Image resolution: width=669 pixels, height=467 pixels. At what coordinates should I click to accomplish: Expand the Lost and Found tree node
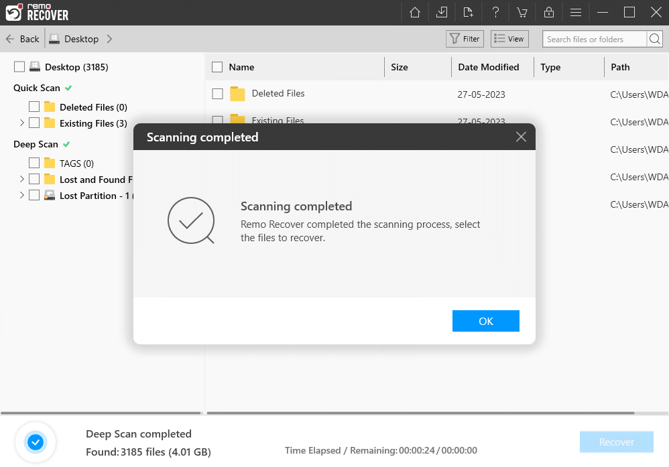click(x=21, y=179)
